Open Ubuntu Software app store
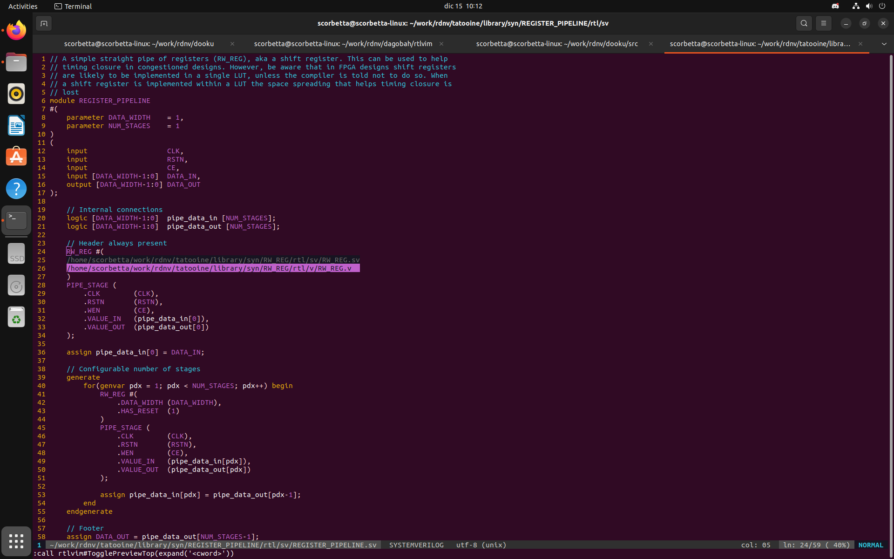 (16, 157)
